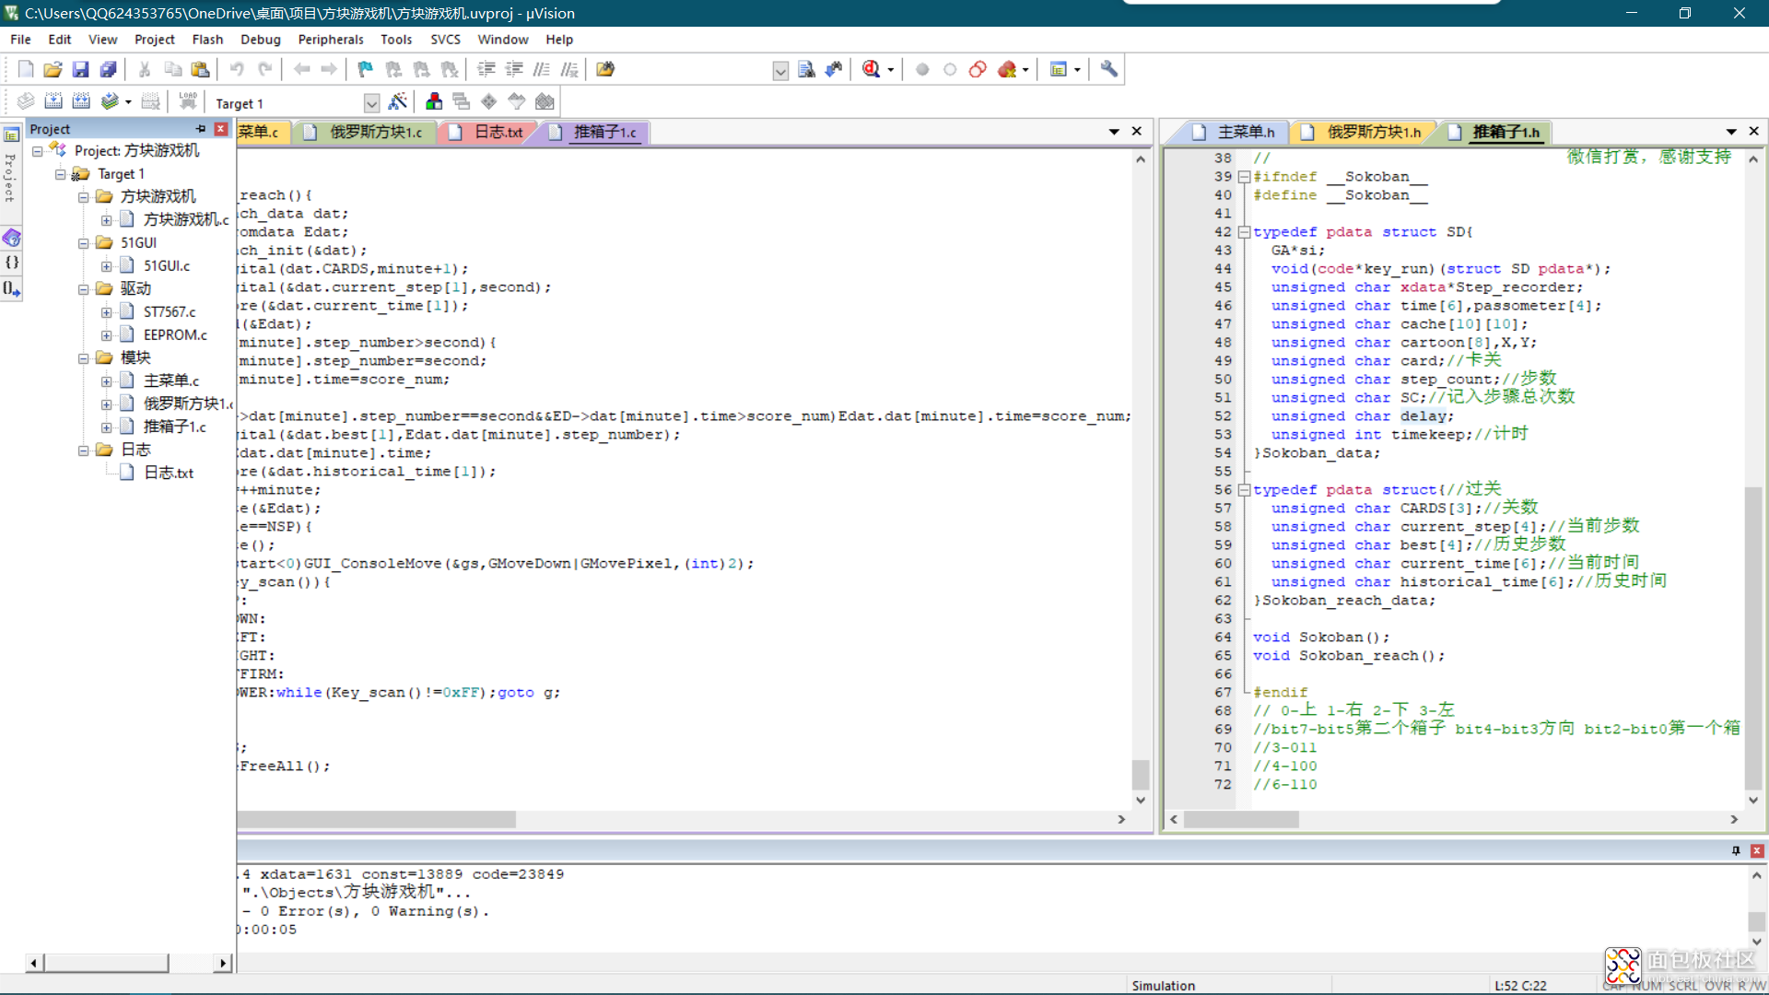The width and height of the screenshot is (1769, 995).
Task: Click the Undo arrow icon
Action: pyautogui.click(x=237, y=69)
